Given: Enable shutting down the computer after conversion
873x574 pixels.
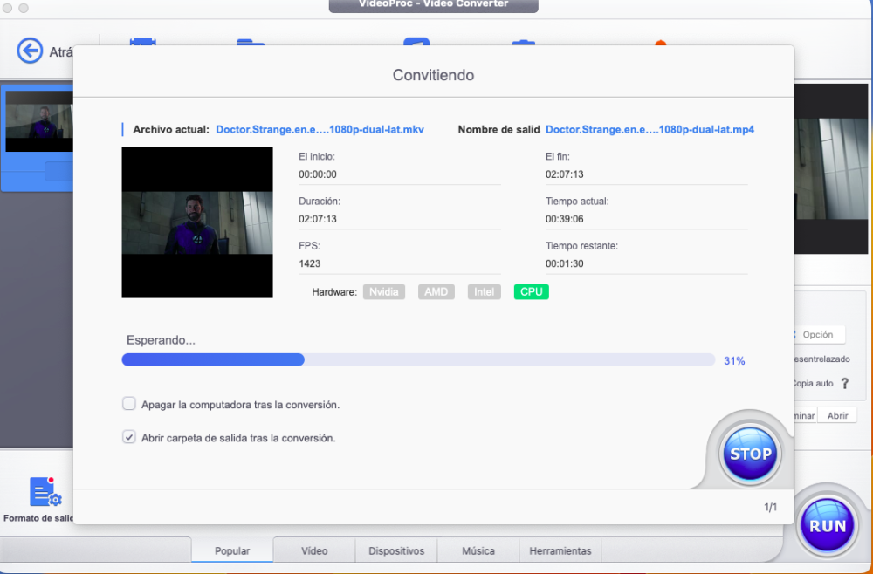Looking at the screenshot, I should coord(128,404).
